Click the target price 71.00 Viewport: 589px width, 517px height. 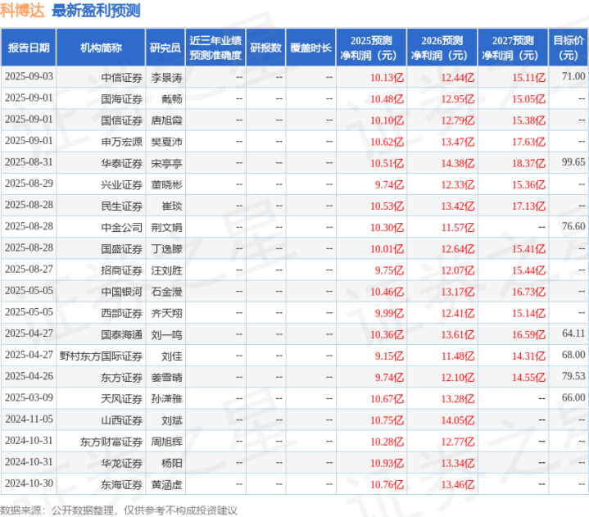[573, 76]
